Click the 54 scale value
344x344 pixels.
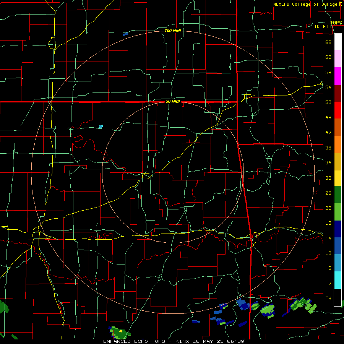point(328,87)
